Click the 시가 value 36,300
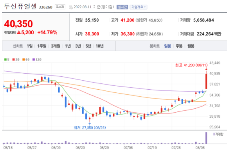The image size is (227, 152). tap(92, 34)
